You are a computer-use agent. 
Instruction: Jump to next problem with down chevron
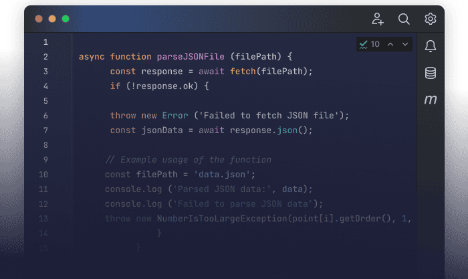coord(405,44)
